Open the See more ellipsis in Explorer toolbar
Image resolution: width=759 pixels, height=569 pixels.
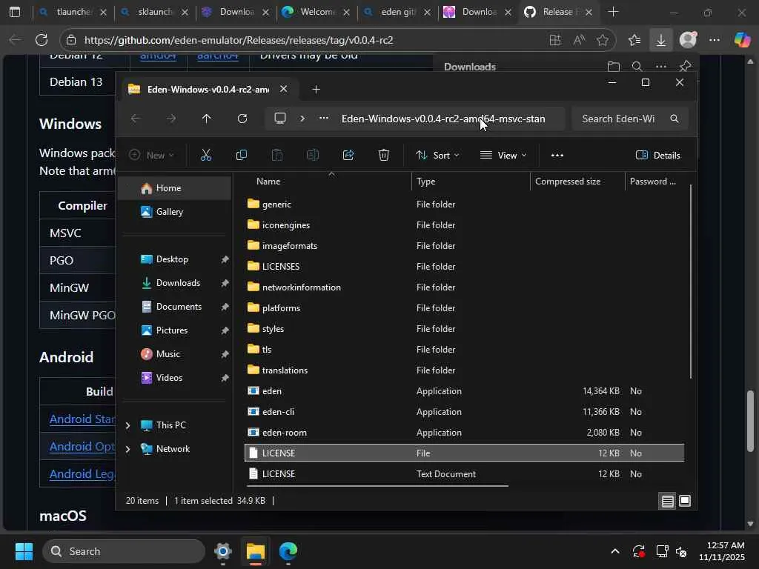(x=557, y=156)
